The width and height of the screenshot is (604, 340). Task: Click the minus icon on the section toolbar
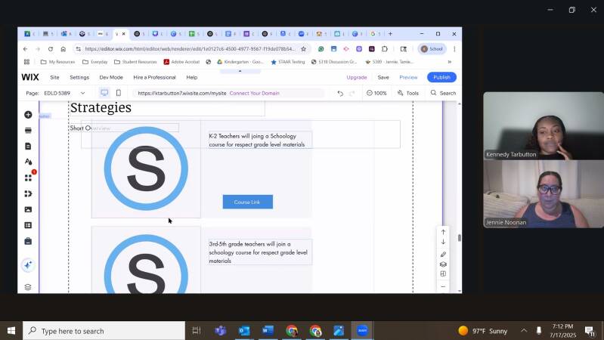(x=443, y=286)
